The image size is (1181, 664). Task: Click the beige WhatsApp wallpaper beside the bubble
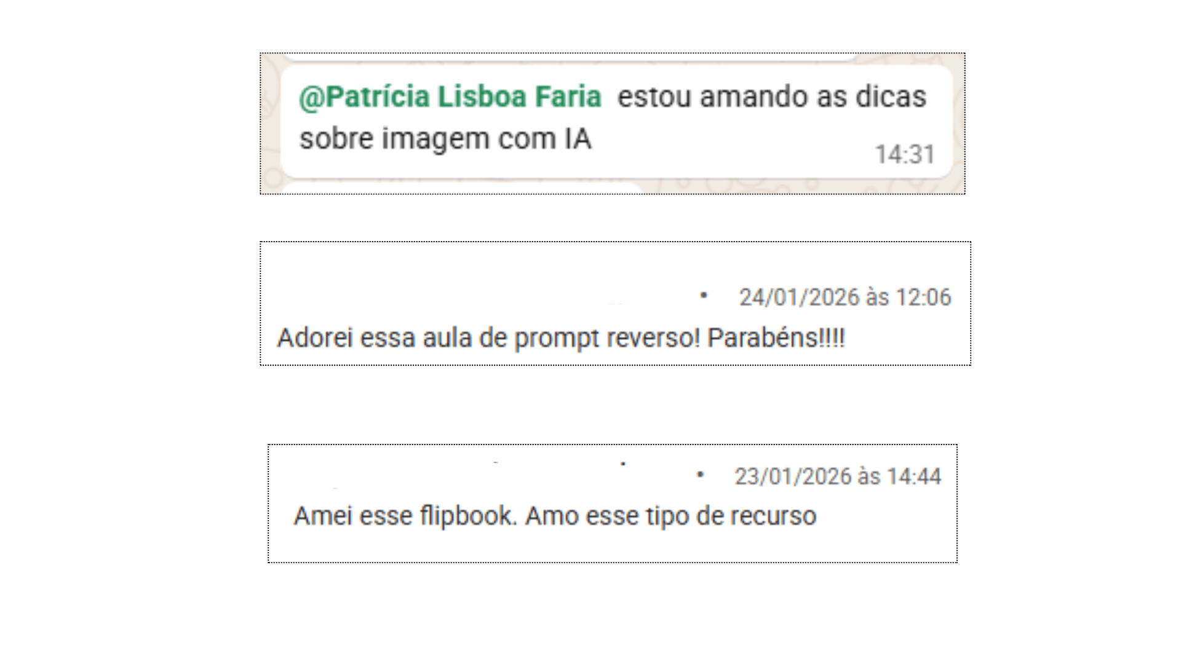click(270, 123)
